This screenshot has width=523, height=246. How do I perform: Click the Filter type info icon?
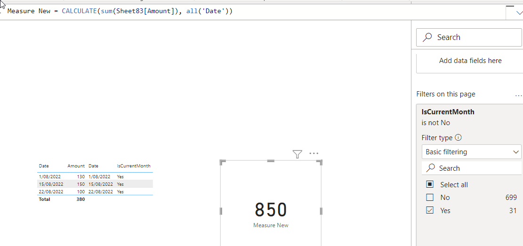459,137
